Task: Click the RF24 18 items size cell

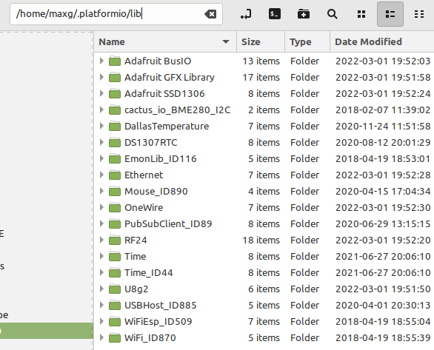Action: pos(261,240)
